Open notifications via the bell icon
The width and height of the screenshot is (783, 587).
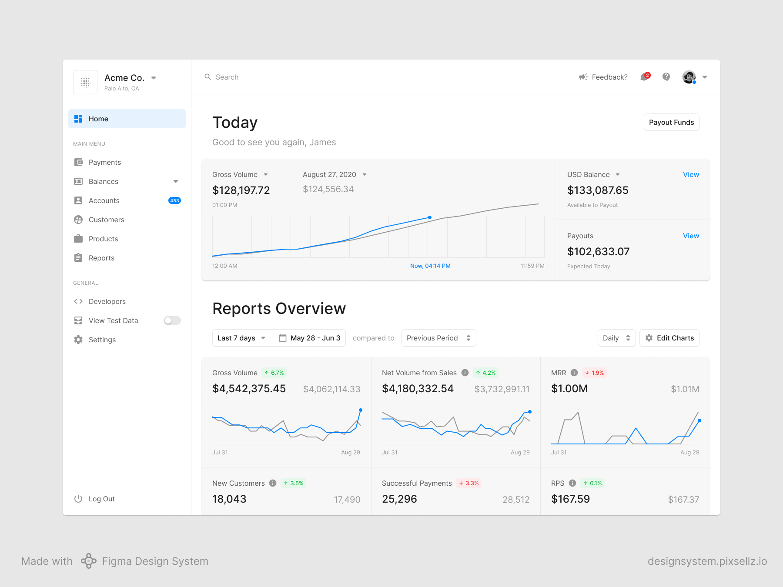click(x=644, y=77)
